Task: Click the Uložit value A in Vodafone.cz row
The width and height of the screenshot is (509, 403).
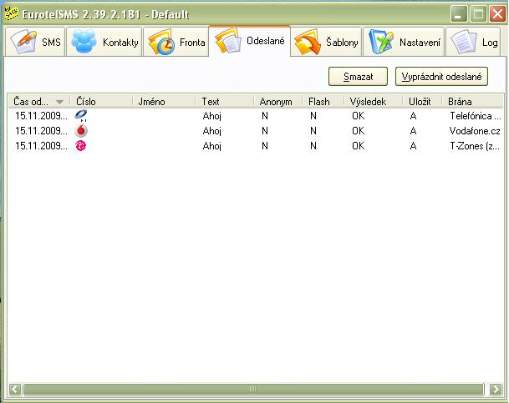Action: 413,131
